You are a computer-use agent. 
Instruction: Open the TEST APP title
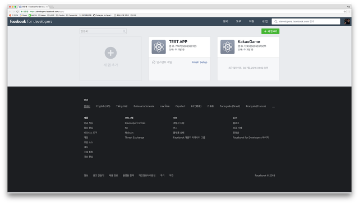tap(178, 42)
